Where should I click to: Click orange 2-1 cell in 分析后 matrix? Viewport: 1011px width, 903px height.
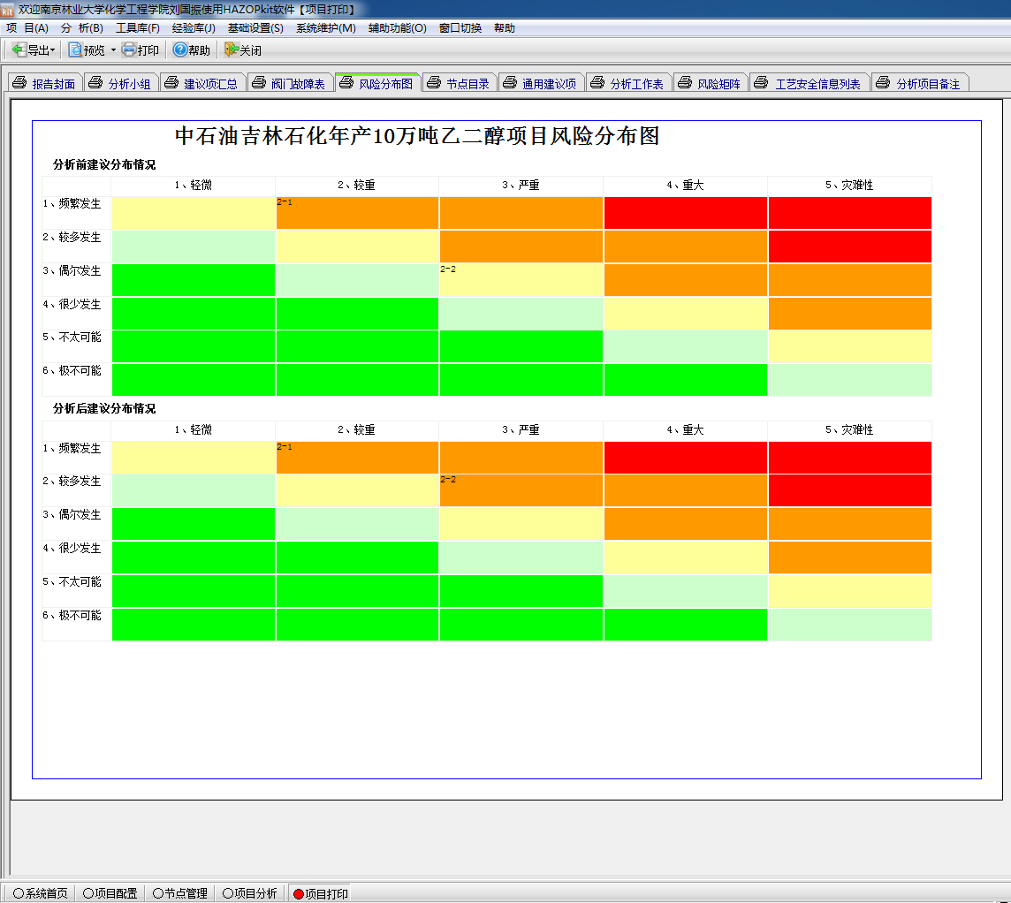357,457
